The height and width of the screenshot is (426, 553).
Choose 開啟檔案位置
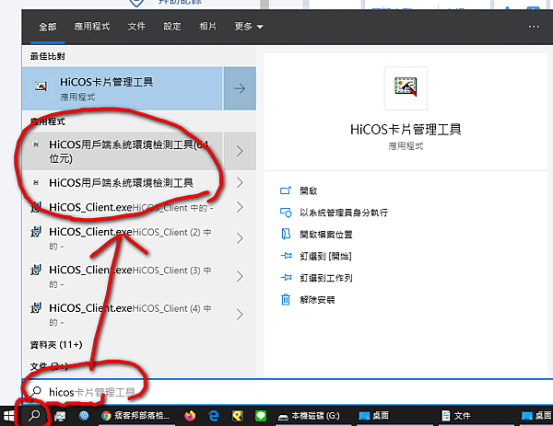click(x=326, y=235)
